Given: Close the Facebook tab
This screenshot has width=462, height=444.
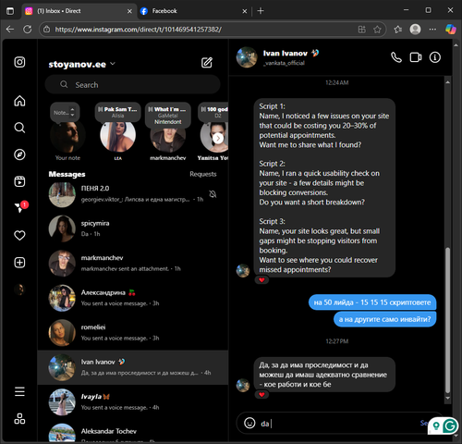Looking at the screenshot, I should 245,11.
